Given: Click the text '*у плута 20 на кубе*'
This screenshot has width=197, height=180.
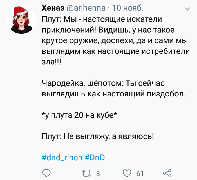Looking at the screenshot, I should tap(79, 115).
